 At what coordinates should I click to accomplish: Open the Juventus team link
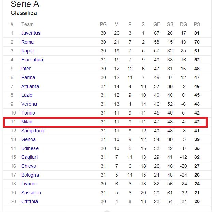tap(30, 33)
